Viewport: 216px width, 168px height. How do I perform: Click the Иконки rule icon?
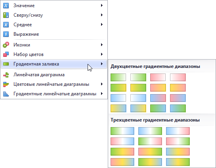(x=6, y=45)
